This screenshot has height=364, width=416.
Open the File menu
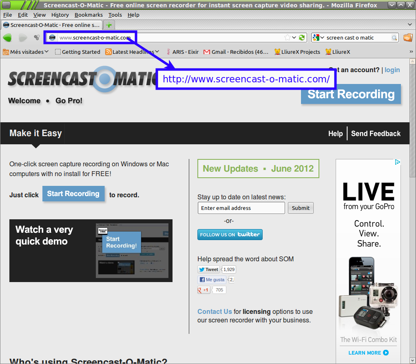coord(7,15)
